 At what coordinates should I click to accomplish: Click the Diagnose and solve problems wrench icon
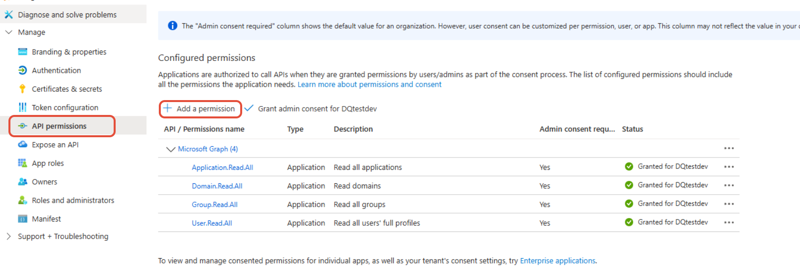coord(8,14)
